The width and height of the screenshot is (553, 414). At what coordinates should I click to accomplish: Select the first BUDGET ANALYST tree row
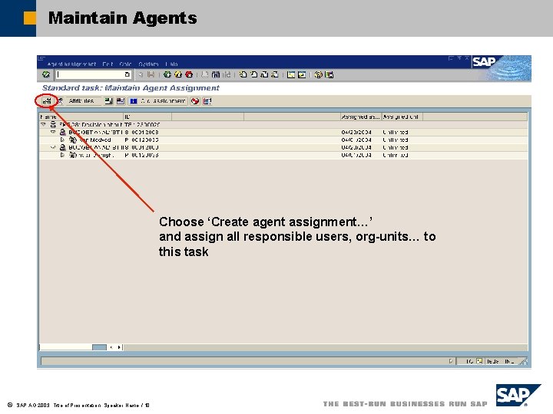click(x=283, y=133)
